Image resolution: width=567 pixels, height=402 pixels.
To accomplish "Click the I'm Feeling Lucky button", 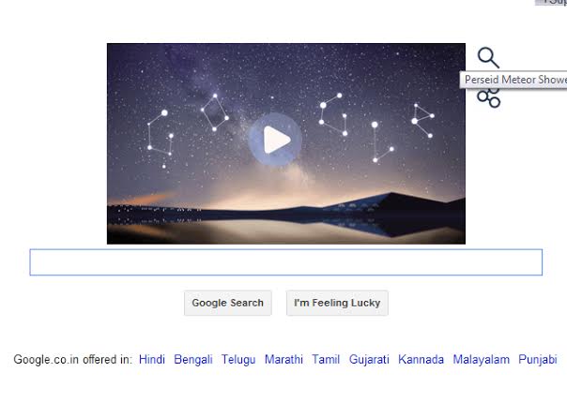I will pos(337,303).
